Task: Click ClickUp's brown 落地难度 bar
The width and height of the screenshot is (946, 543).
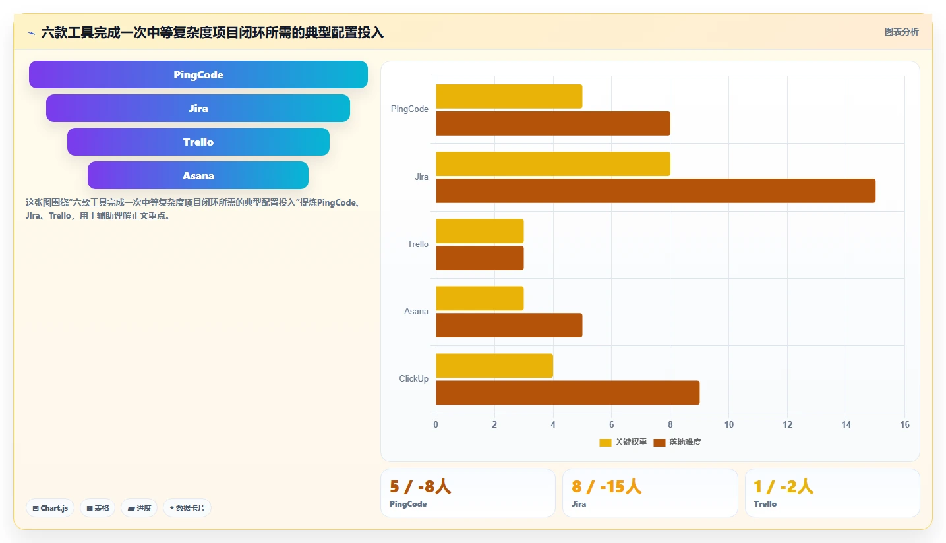Action: pos(568,392)
